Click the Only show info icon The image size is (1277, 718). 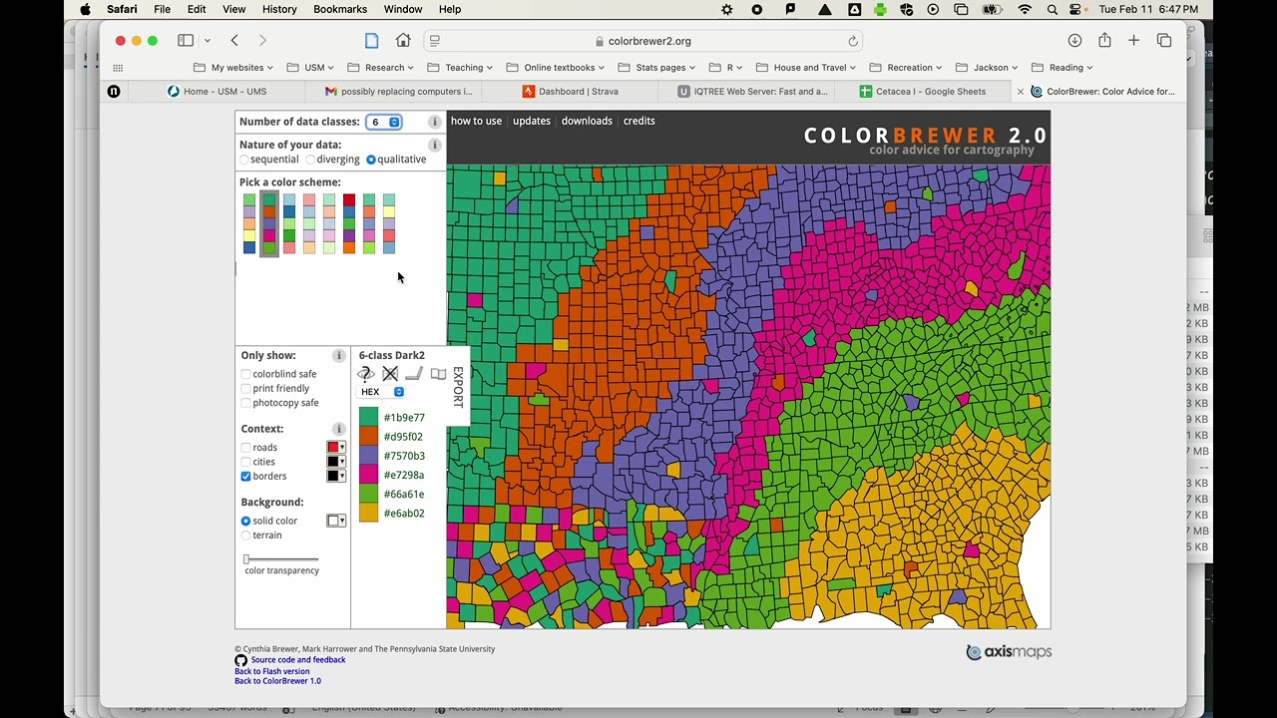tap(338, 356)
